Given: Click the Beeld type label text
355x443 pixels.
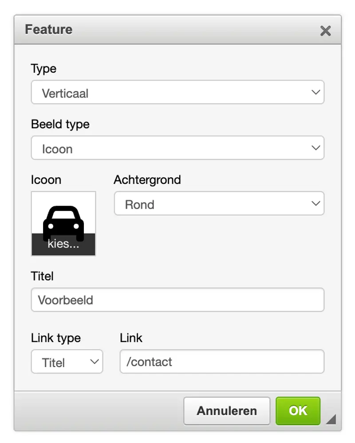Looking at the screenshot, I should (60, 125).
